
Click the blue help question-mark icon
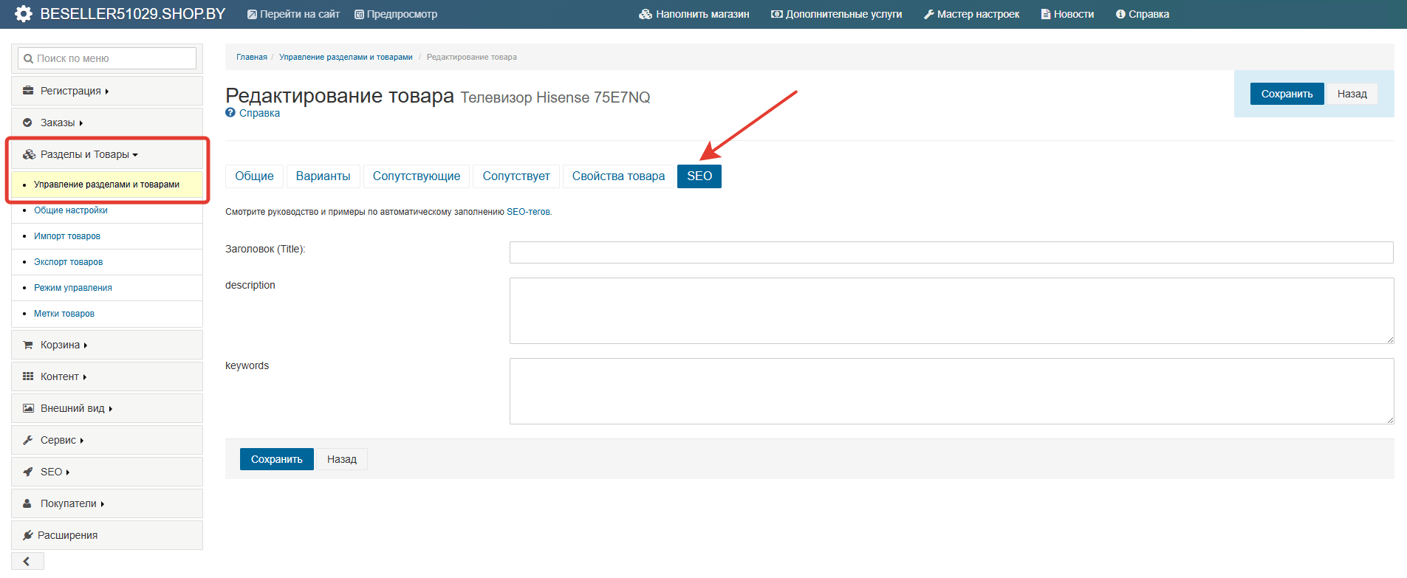point(230,113)
